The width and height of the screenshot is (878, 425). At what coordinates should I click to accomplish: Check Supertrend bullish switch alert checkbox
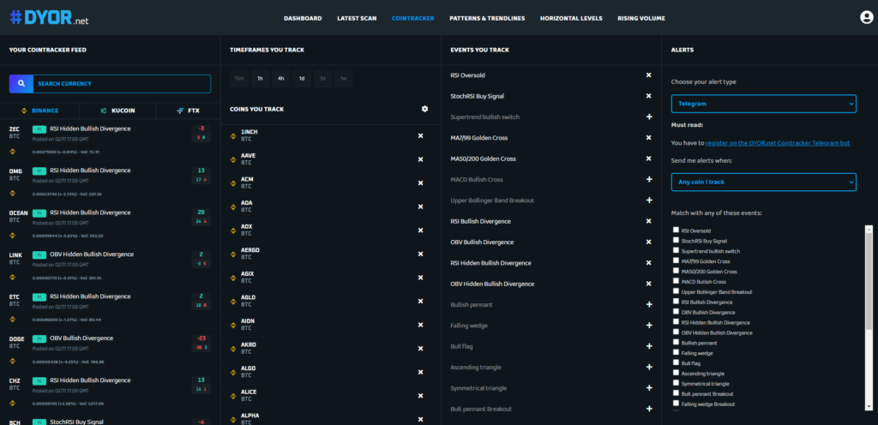[676, 250]
